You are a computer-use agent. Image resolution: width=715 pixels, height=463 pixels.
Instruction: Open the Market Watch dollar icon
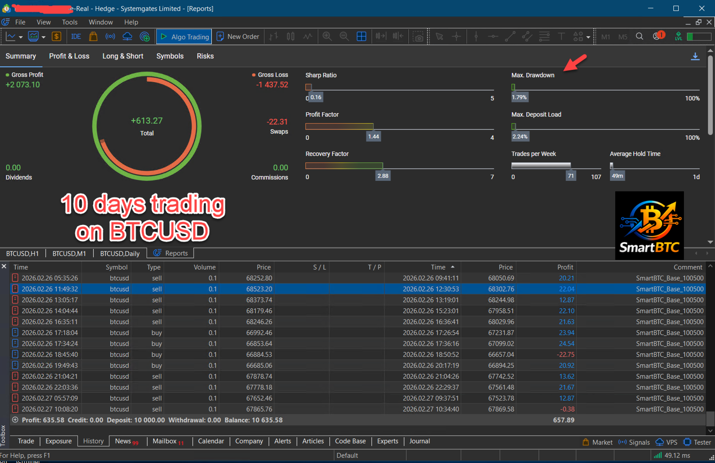tap(56, 37)
